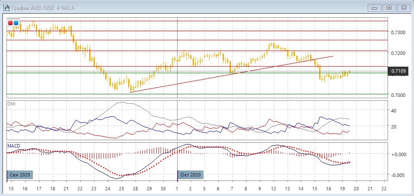Select the Окт 2020 month marker
The height and width of the screenshot is (196, 414).
(x=191, y=175)
